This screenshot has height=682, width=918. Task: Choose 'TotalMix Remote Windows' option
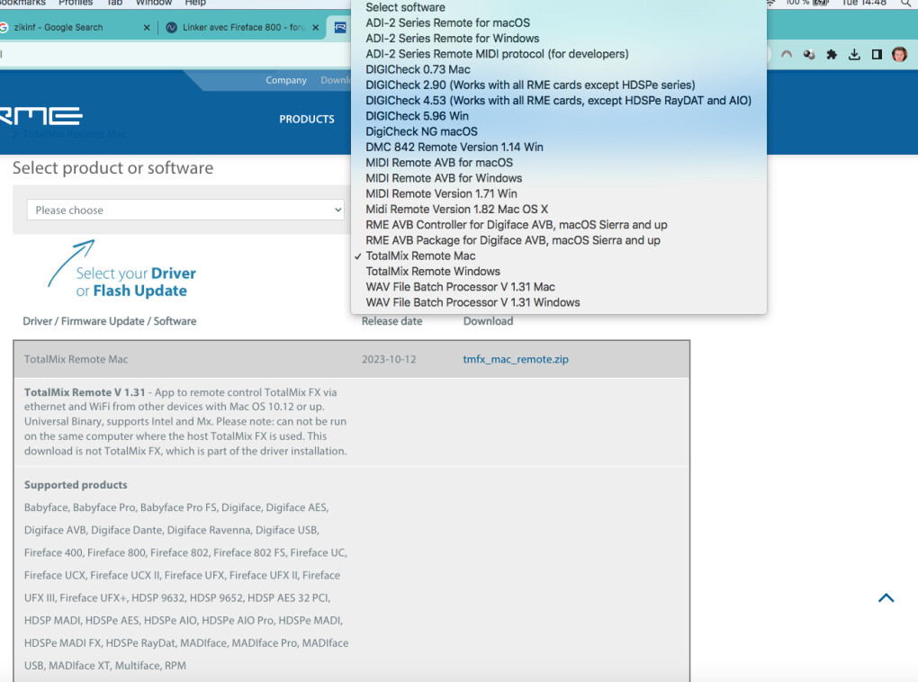coord(433,271)
